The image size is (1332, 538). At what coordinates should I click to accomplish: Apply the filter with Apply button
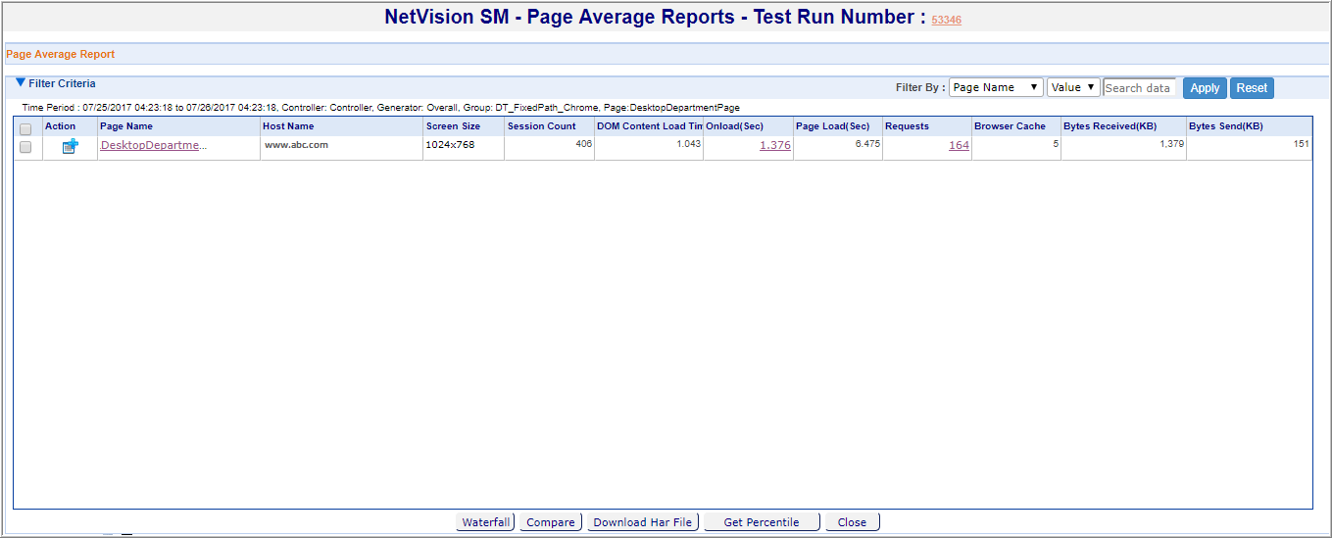click(1205, 88)
